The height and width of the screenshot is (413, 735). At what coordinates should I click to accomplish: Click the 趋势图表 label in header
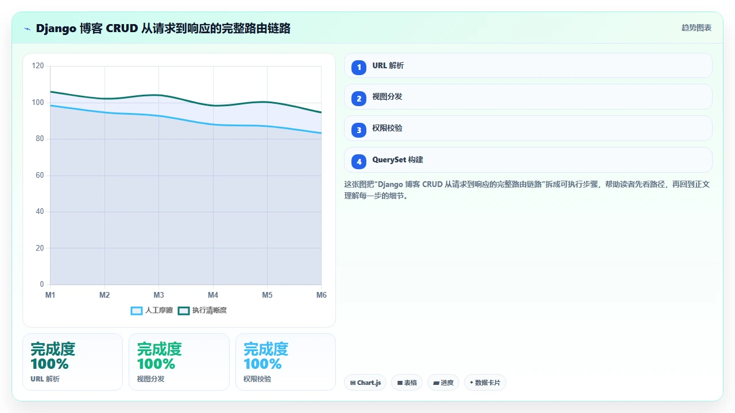[x=697, y=28]
